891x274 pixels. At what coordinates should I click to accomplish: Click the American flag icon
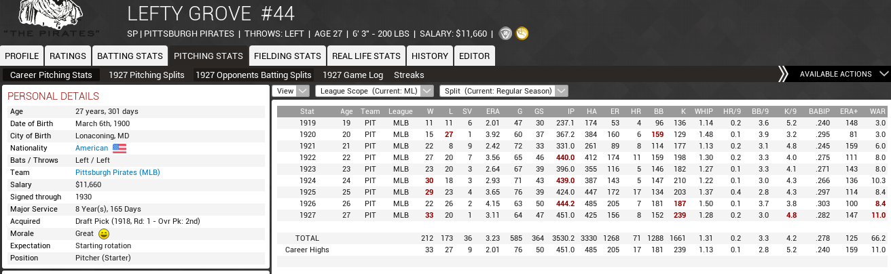120,148
